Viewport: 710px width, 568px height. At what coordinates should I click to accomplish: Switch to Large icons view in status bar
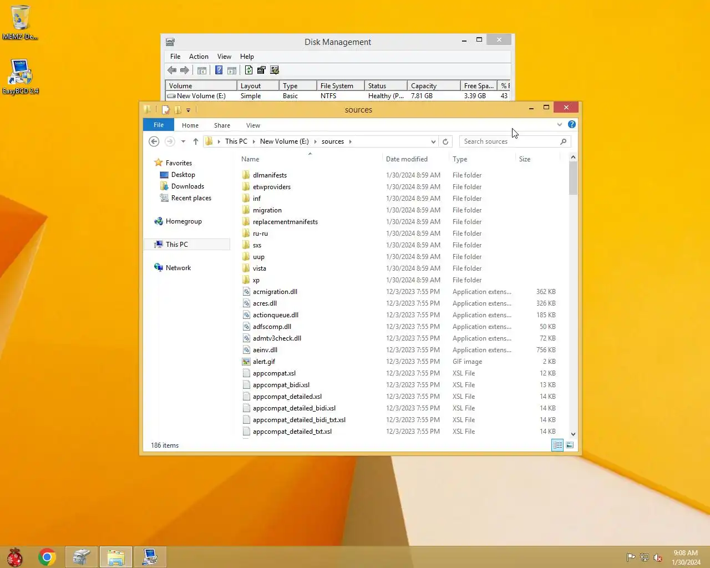click(x=570, y=445)
